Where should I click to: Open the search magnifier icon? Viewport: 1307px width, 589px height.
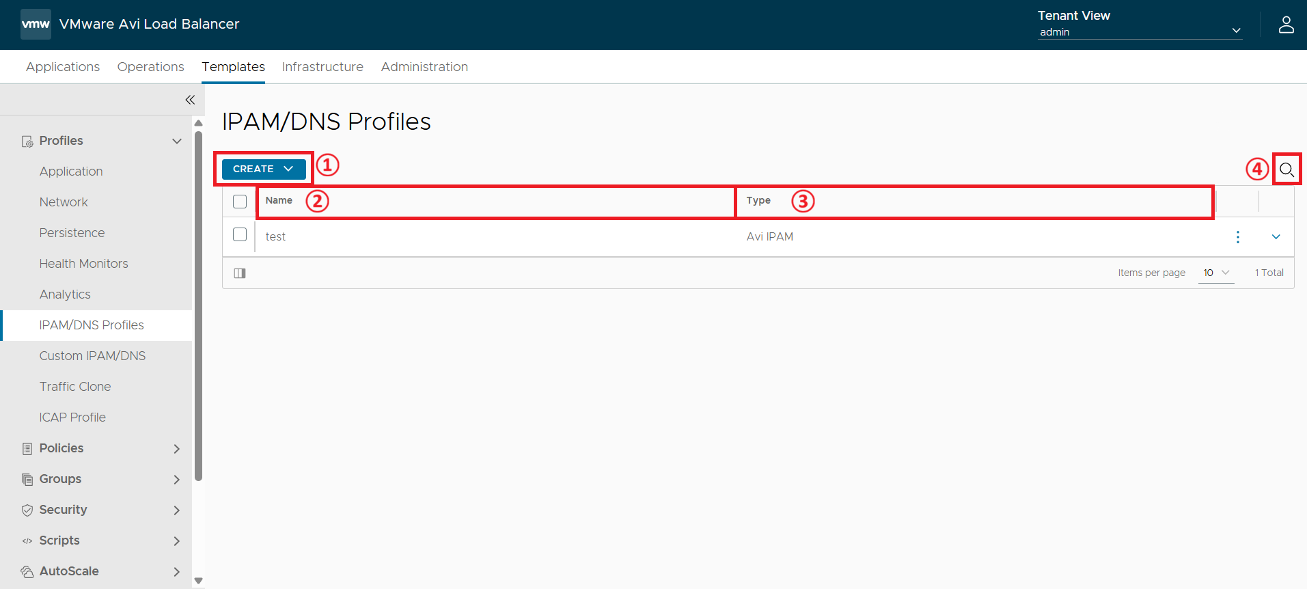click(1287, 169)
